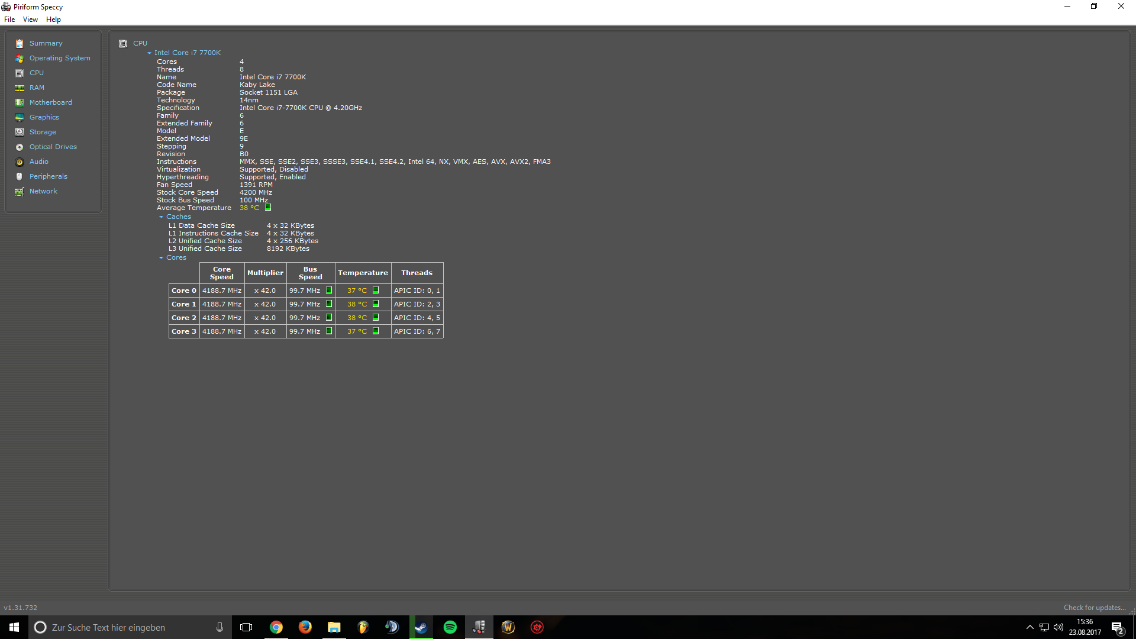The width and height of the screenshot is (1136, 639).
Task: Open the Windows Start menu
Action: (x=14, y=627)
